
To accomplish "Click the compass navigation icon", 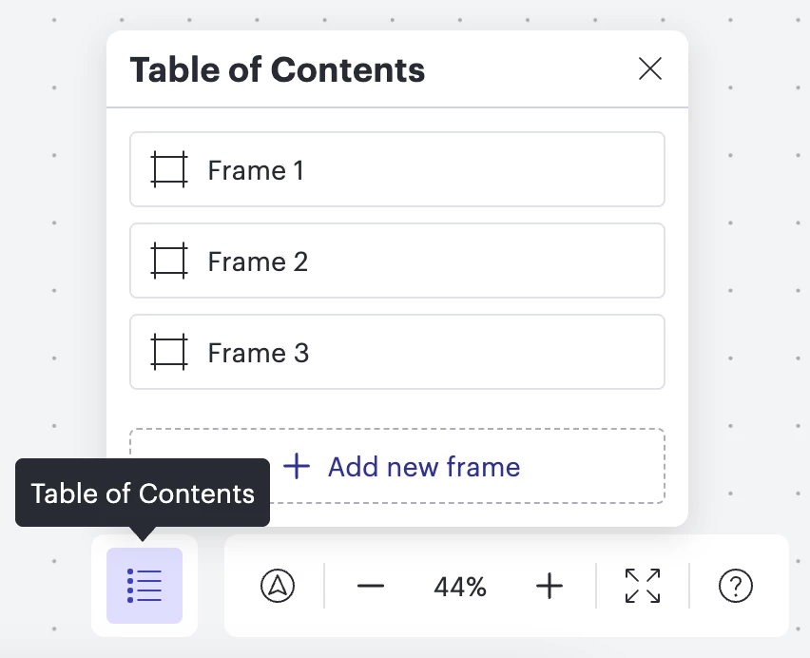I will (x=278, y=586).
